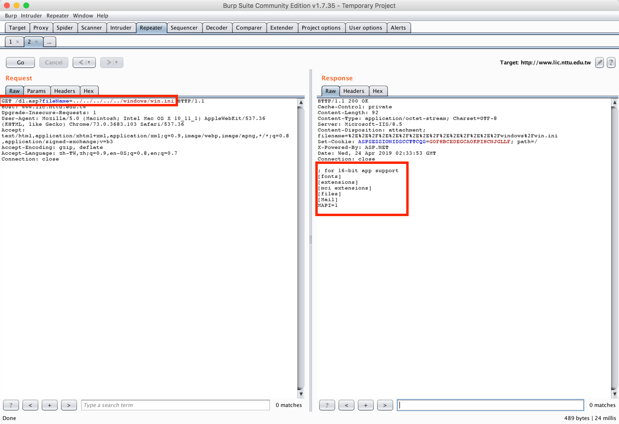The width and height of the screenshot is (619, 424).
Task: Open Repeater help via the question mark icon
Action: tap(611, 62)
